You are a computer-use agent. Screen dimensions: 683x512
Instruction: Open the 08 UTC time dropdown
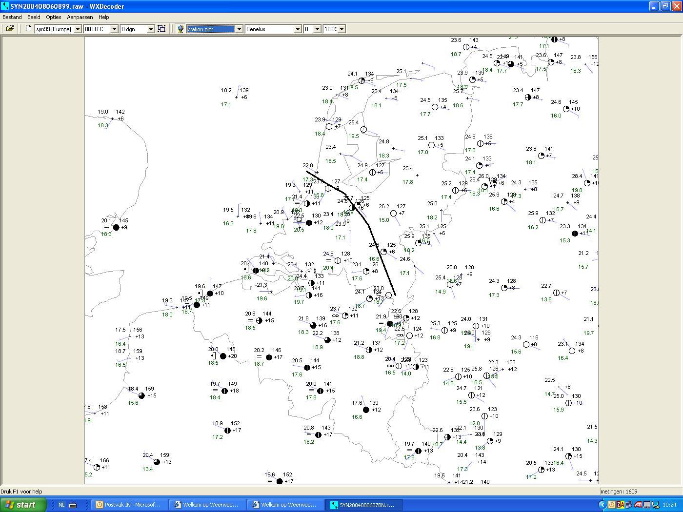[x=114, y=29]
